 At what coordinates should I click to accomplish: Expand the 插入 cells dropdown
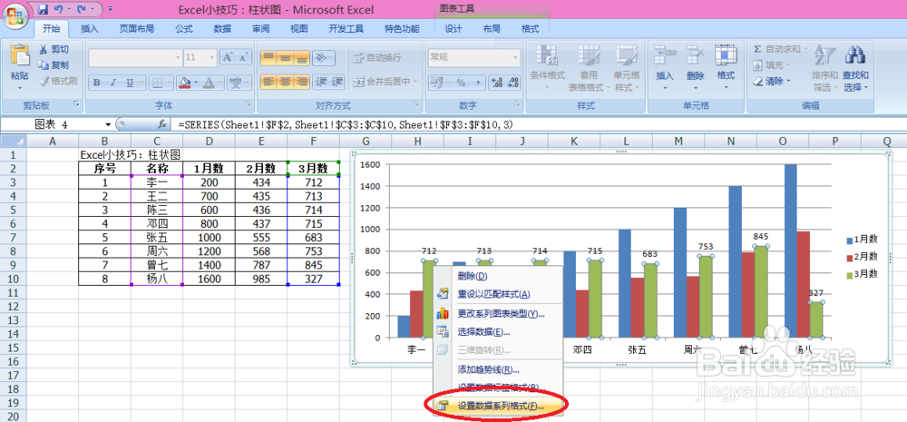(665, 88)
